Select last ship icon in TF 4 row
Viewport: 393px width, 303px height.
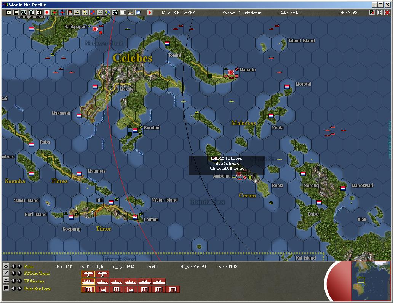[159, 282]
